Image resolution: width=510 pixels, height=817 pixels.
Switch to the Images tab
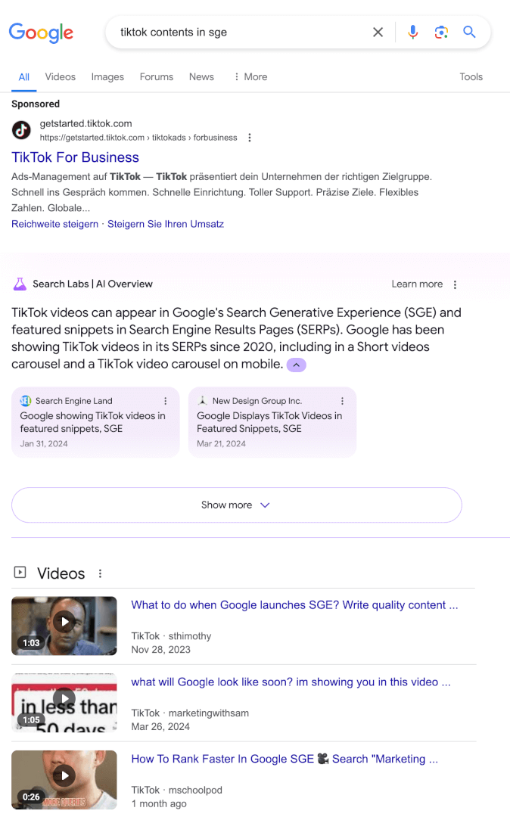pyautogui.click(x=107, y=77)
